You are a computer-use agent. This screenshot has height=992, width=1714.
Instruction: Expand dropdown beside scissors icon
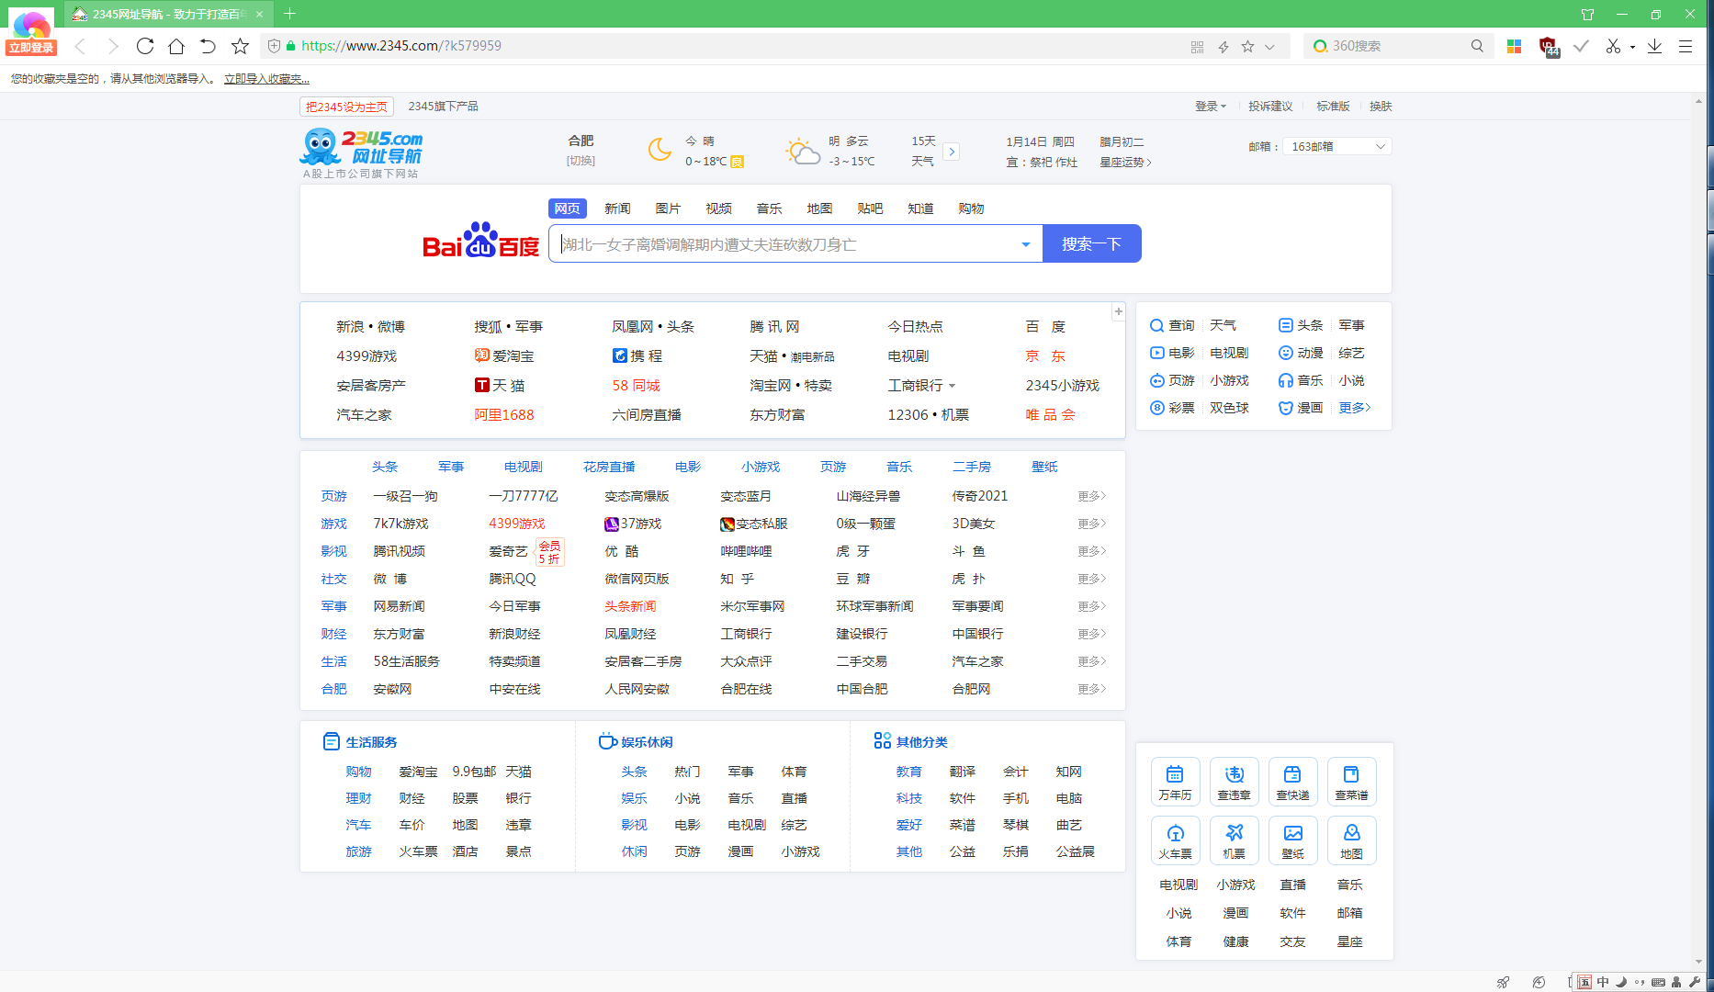[1632, 47]
